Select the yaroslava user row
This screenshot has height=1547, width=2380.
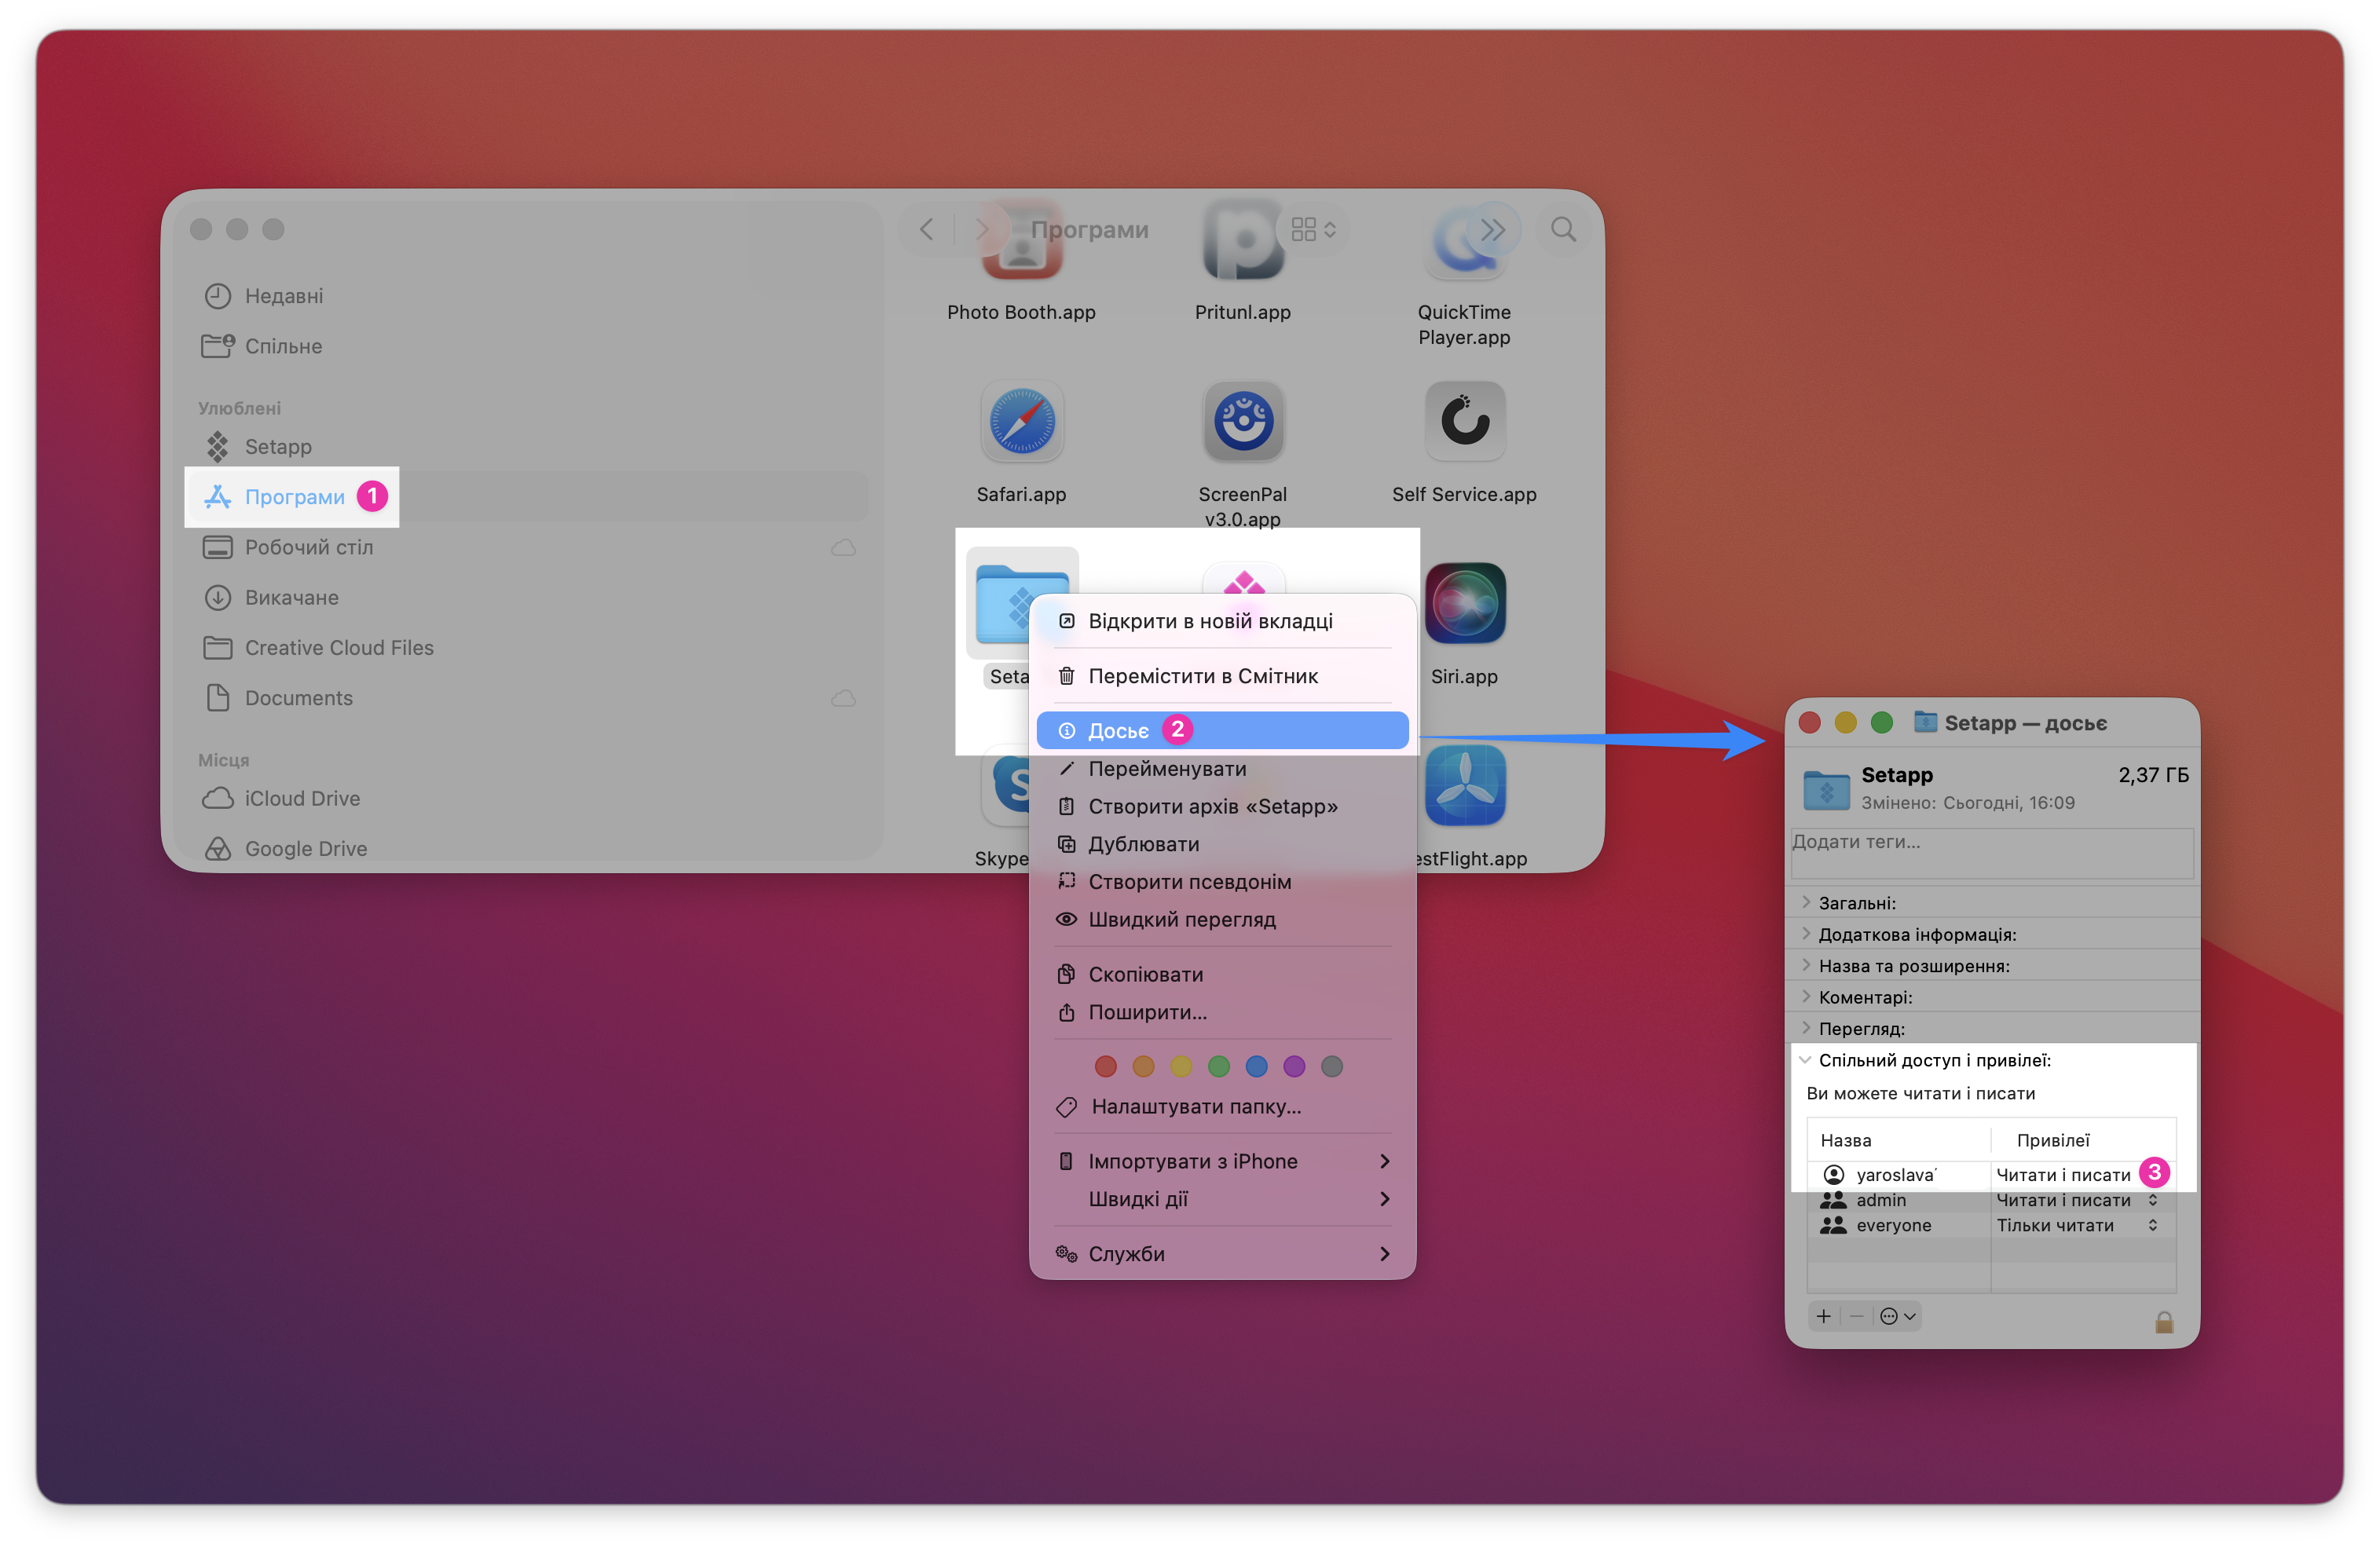point(1991,1174)
